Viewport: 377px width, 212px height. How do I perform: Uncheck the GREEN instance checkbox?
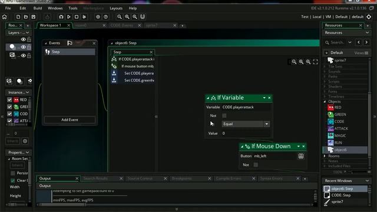(x=9, y=107)
